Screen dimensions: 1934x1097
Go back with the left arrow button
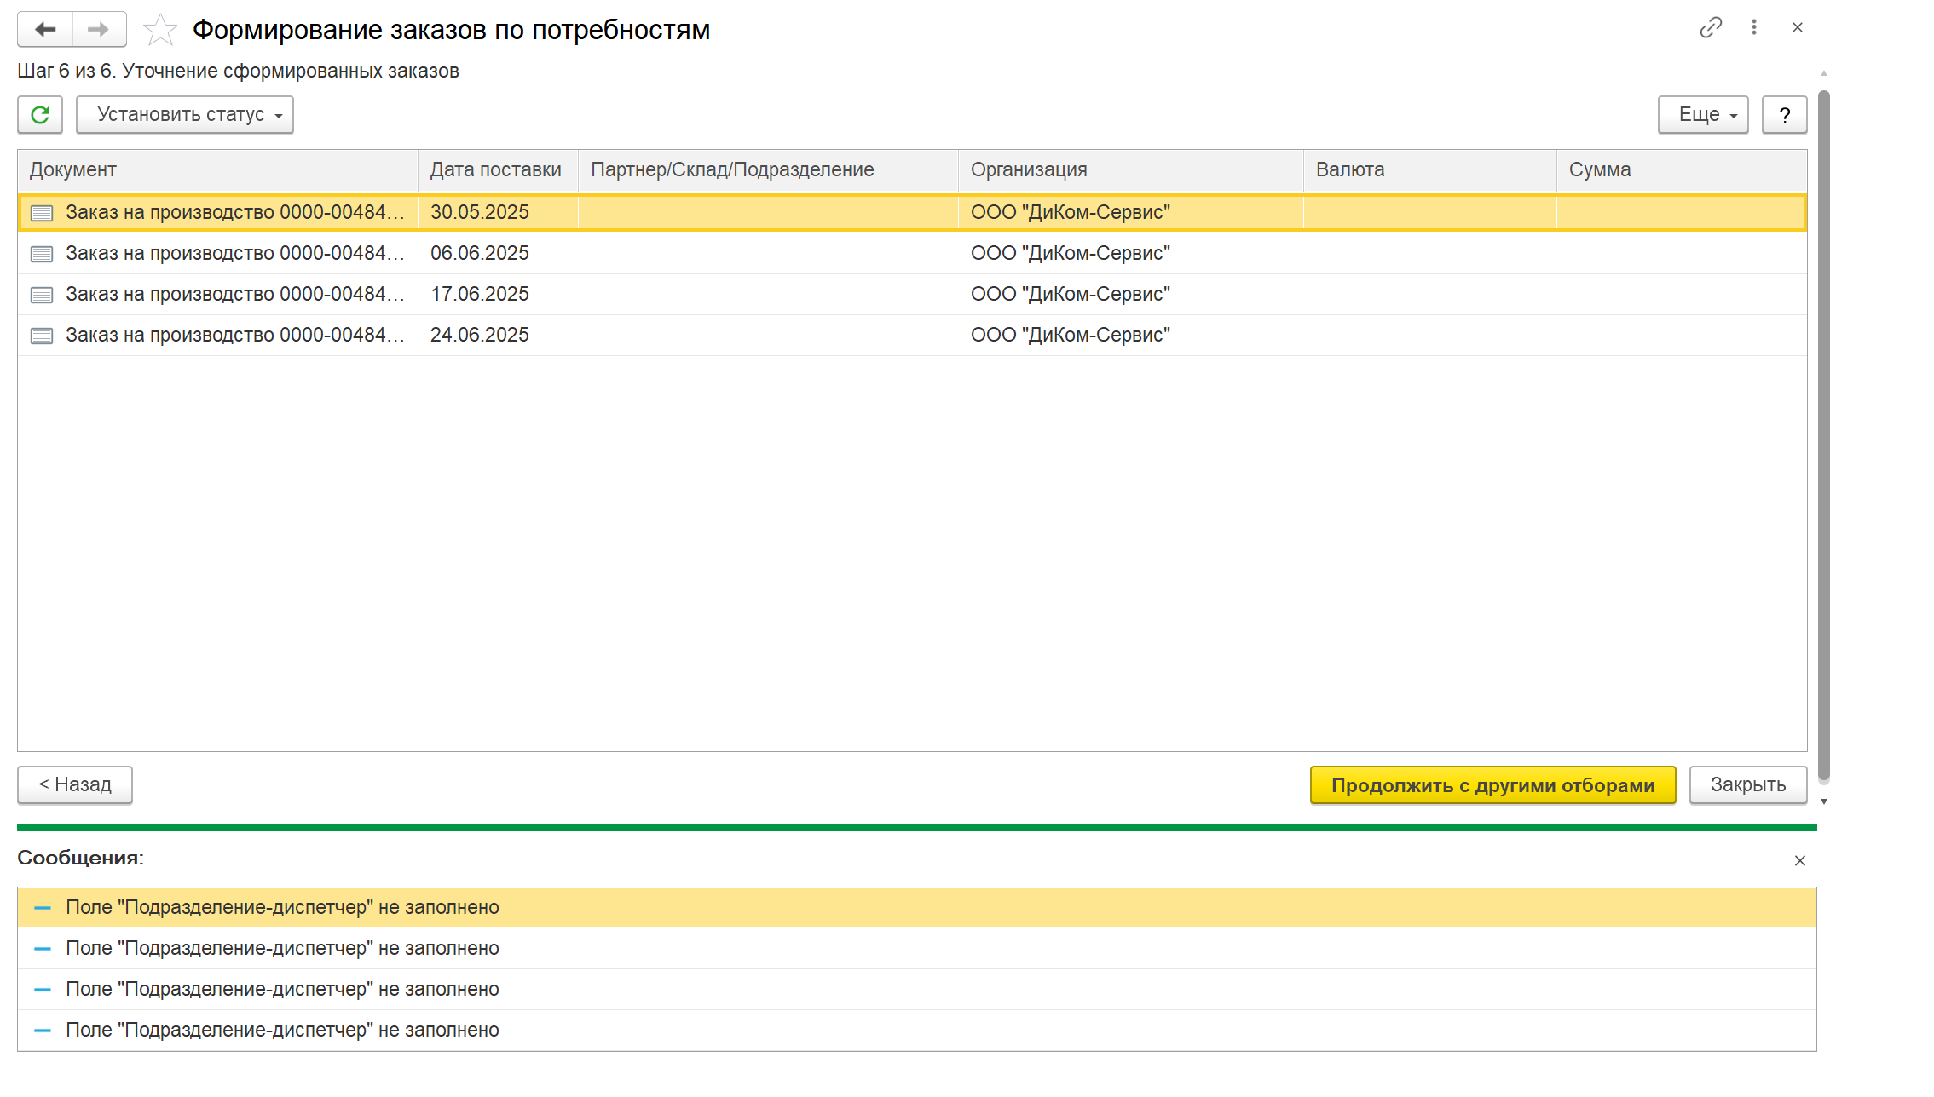click(45, 30)
